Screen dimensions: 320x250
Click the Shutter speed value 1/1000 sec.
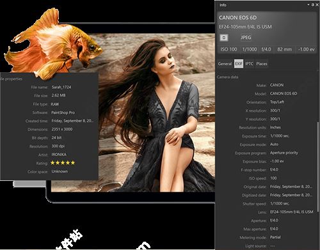[x=280, y=203]
